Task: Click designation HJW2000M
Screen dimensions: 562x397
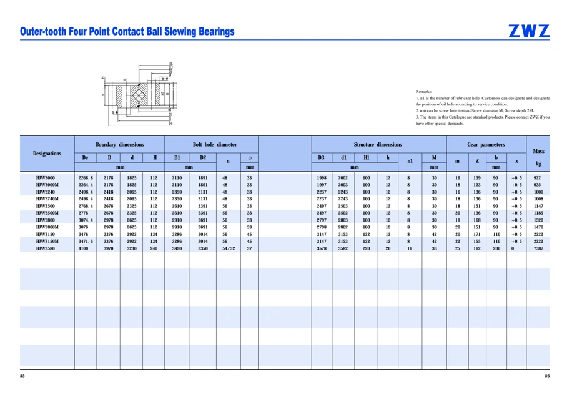Action: coord(47,185)
